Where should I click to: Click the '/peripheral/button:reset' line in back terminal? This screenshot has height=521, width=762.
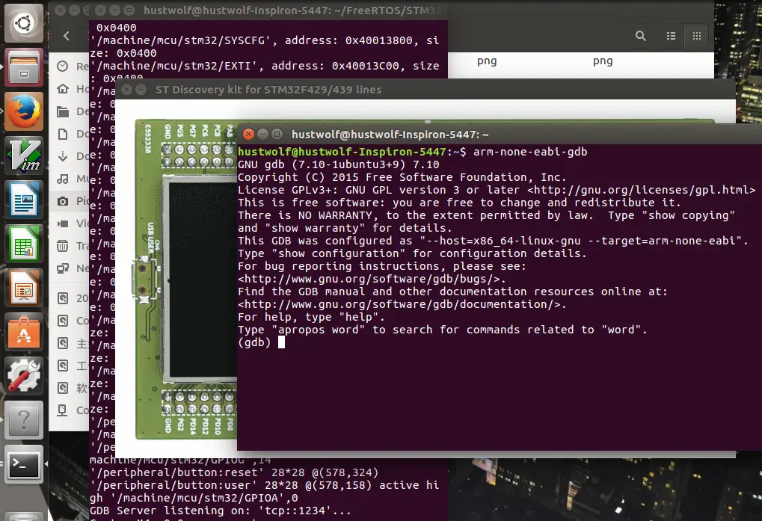[234, 472]
